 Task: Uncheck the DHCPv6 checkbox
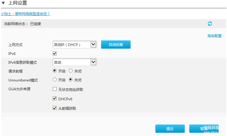point(55,99)
